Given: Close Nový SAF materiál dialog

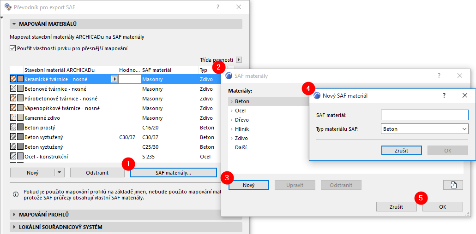Looking at the screenshot, I should (x=464, y=96).
